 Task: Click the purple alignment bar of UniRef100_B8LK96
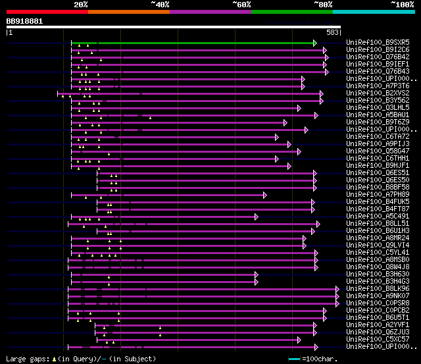(202, 290)
